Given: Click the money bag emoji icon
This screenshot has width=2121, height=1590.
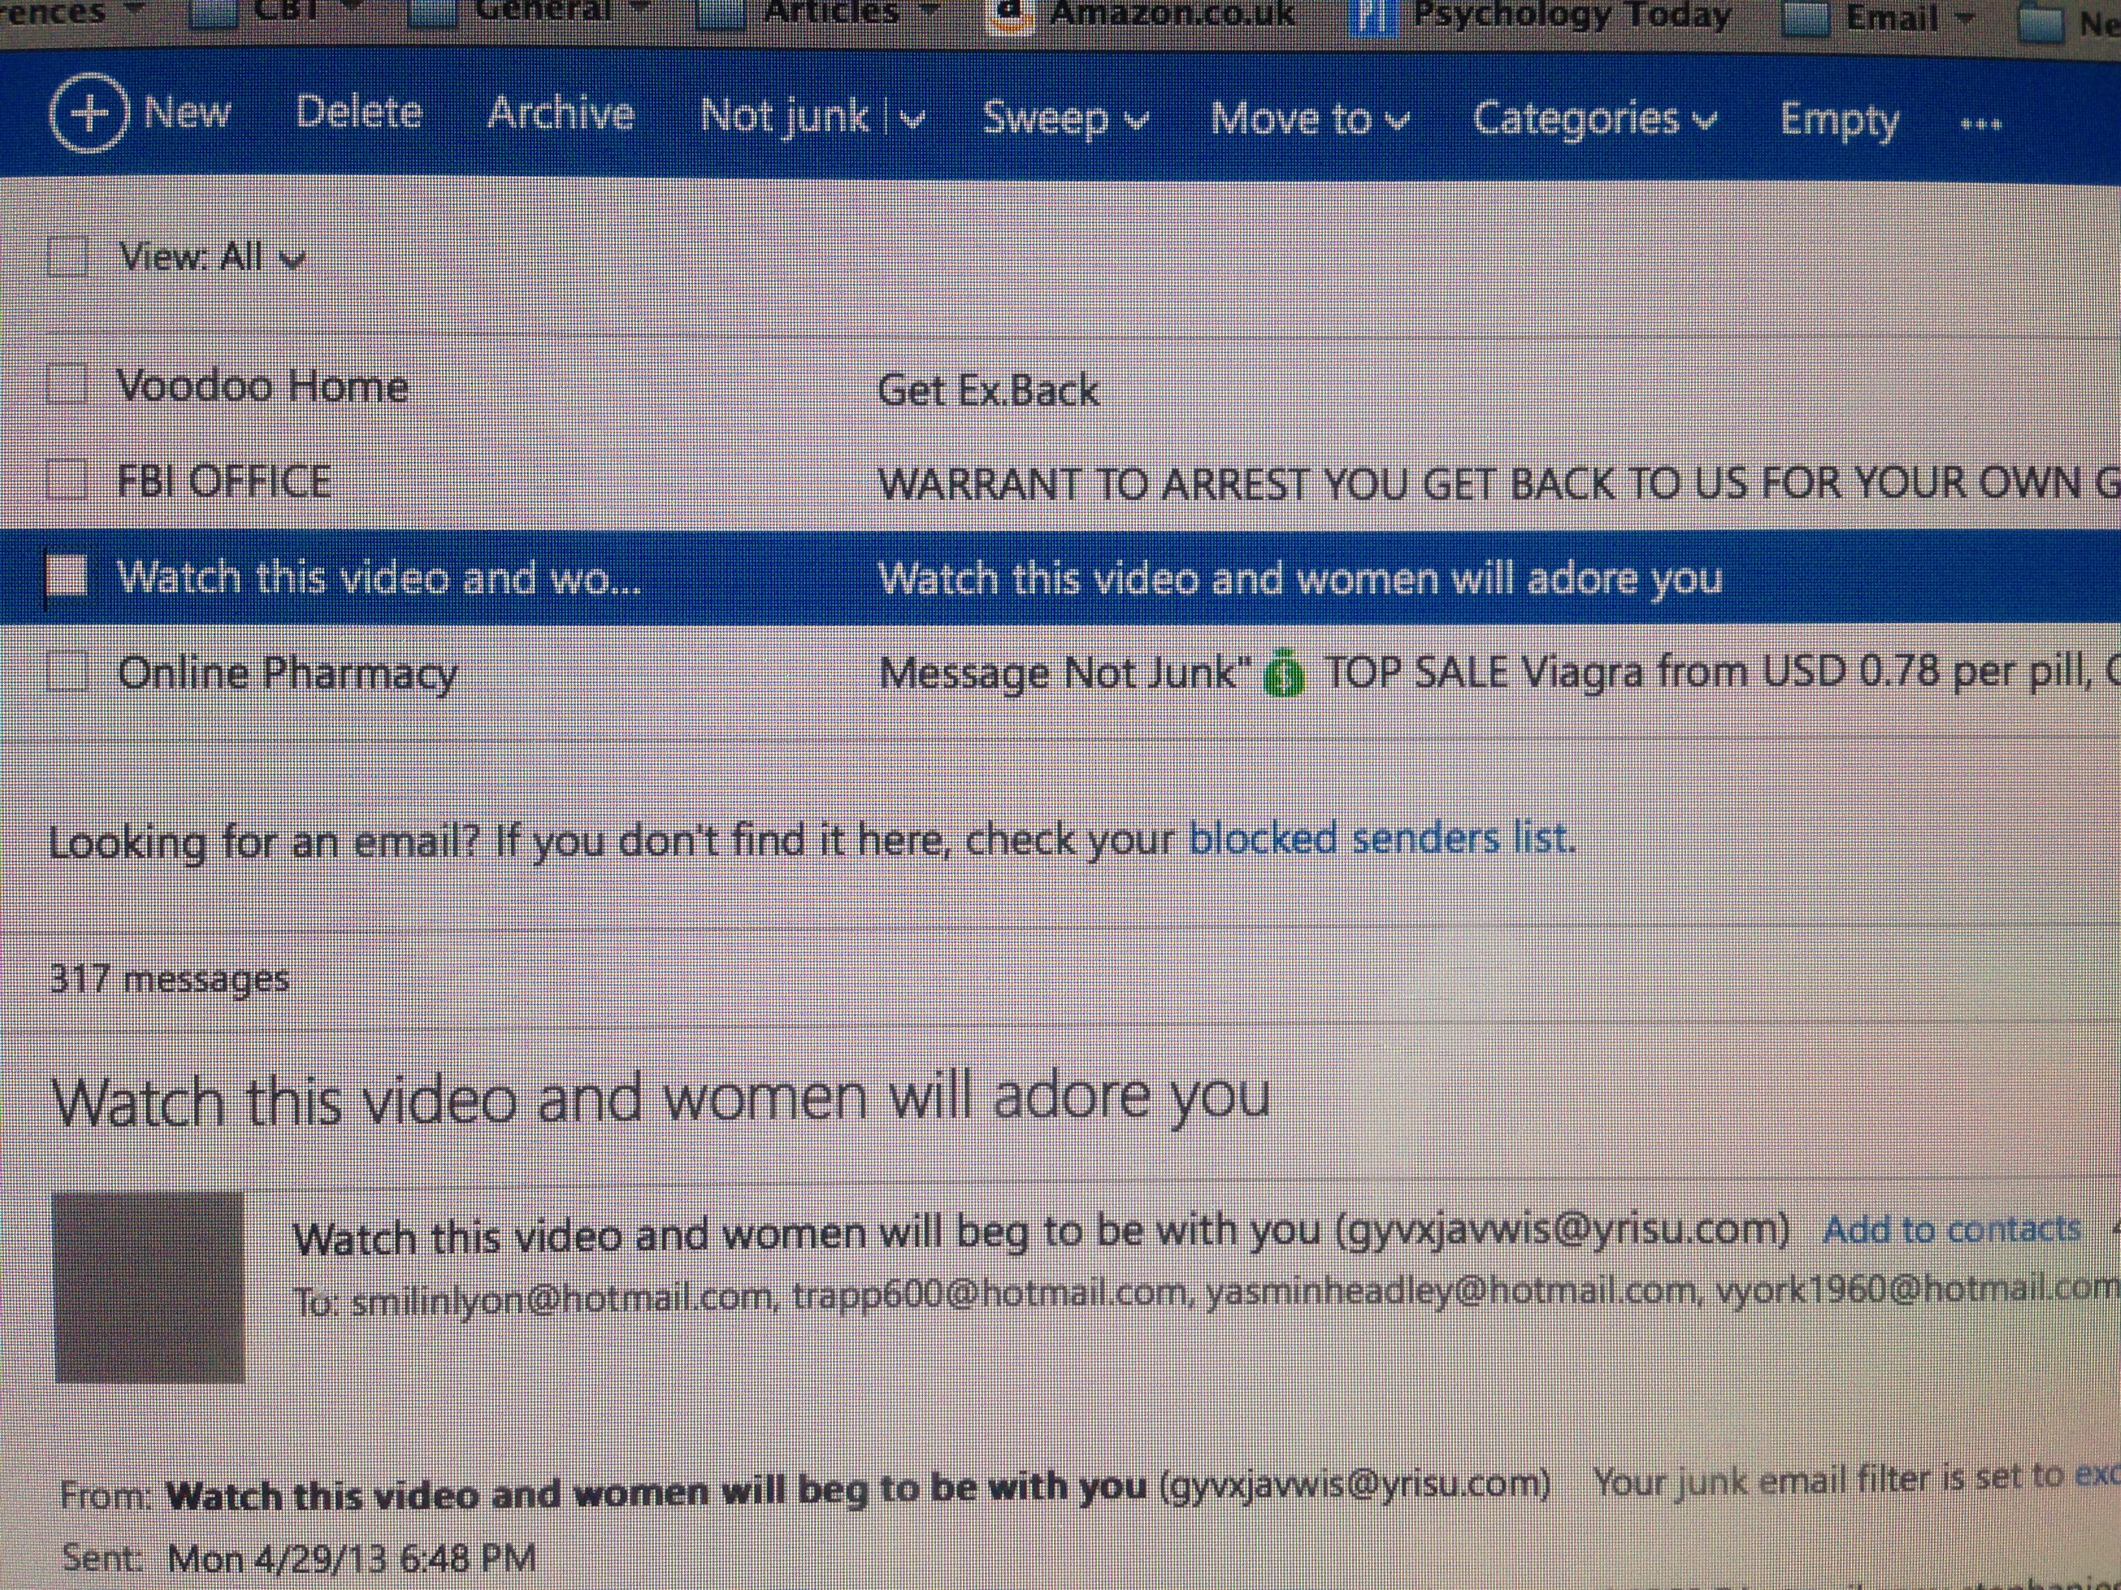Looking at the screenshot, I should (x=1284, y=673).
